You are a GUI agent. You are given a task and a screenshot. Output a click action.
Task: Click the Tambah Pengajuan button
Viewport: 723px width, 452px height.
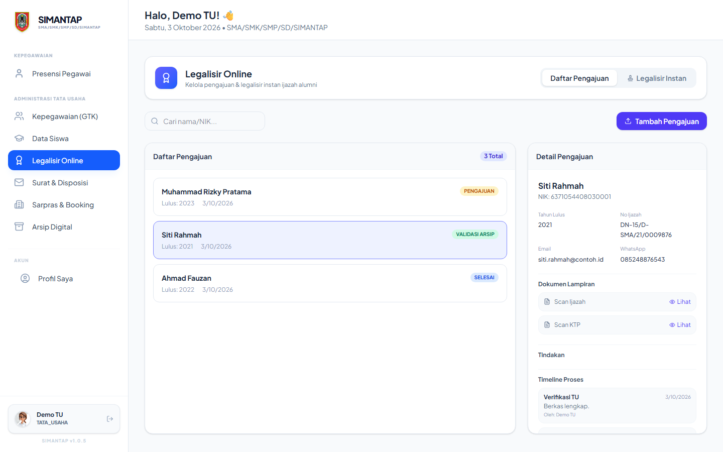662,121
